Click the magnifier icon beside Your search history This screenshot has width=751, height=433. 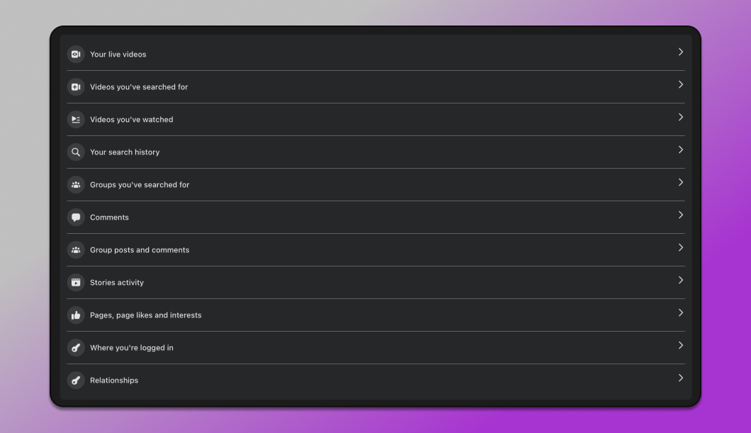click(x=76, y=152)
